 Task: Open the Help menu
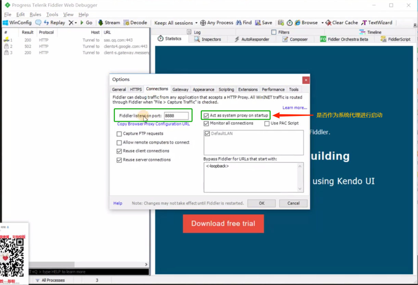(x=84, y=14)
